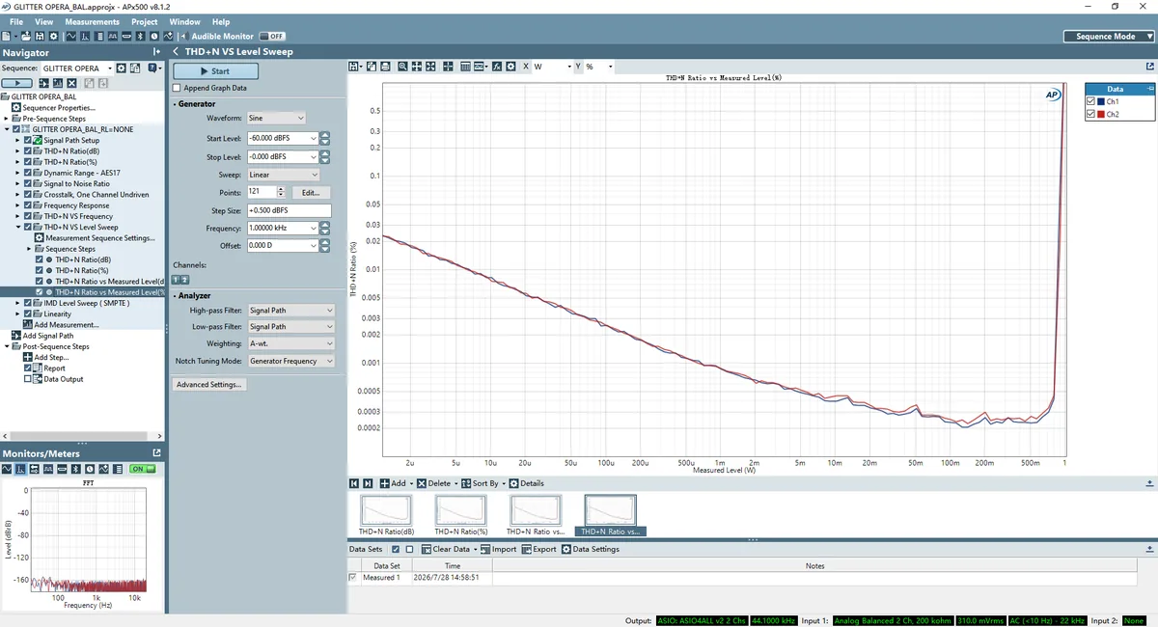1158x627 pixels.
Task: Click the graph save icon above the plot
Action: pos(353,67)
